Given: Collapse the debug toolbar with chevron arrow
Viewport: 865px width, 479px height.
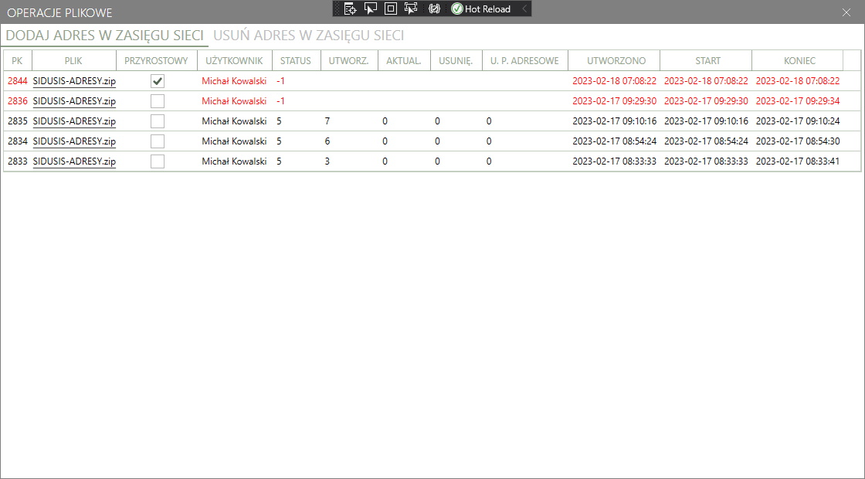Looking at the screenshot, I should [524, 8].
